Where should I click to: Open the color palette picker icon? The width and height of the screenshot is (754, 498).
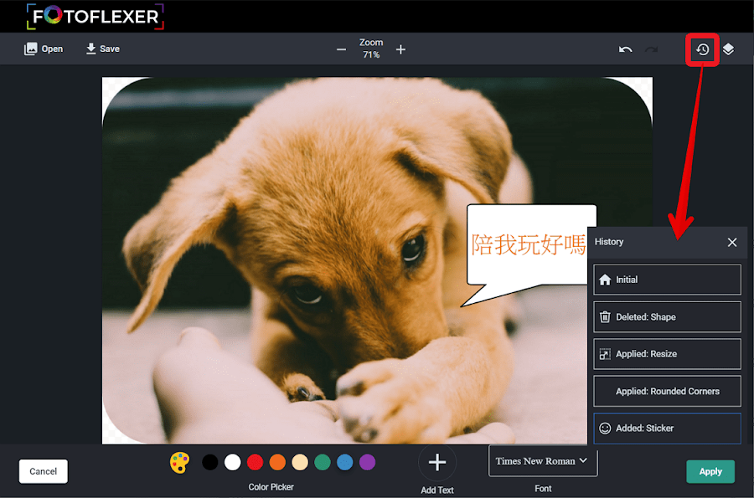(179, 462)
